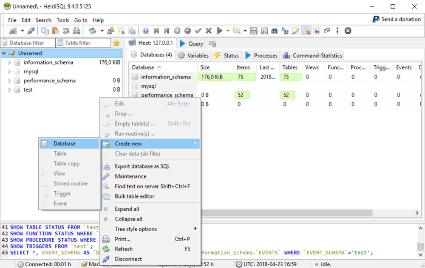Switch to the Variables tab
This screenshot has height=268, width=425.
tap(193, 55)
